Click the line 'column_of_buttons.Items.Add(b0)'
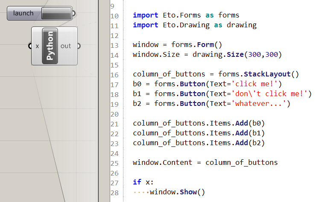Viewport: 322px width, 202px height. pos(199,123)
